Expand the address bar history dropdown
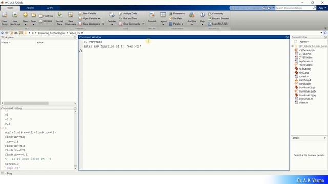Screen dimensions: 328x184 tap(321, 33)
